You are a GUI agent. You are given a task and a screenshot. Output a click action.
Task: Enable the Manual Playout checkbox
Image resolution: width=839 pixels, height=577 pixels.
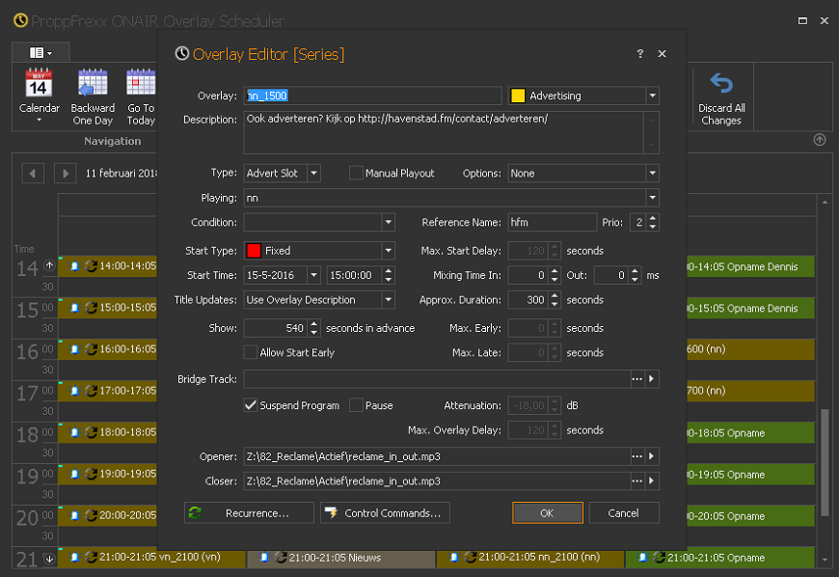[356, 174]
